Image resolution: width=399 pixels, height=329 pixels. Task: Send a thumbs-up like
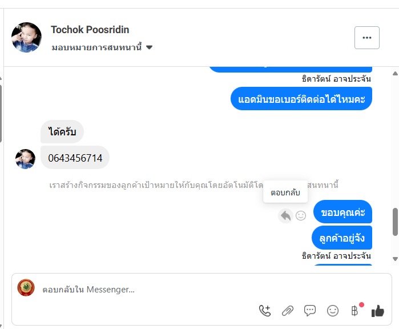(377, 311)
